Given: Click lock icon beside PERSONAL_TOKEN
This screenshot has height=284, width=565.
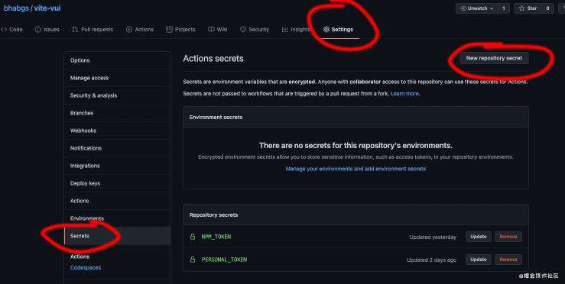Looking at the screenshot, I should click(x=193, y=260).
